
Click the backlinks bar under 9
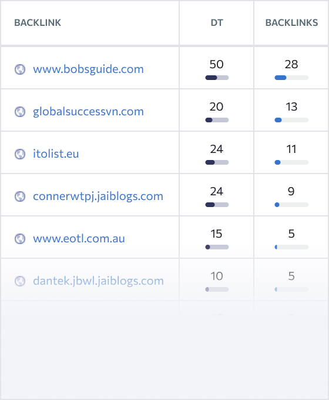[291, 205]
